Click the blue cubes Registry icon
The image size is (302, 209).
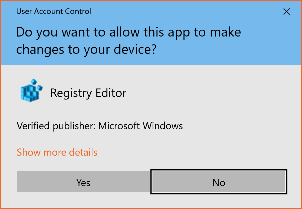(32, 90)
